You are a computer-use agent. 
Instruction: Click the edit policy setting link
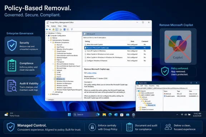coord(92,73)
